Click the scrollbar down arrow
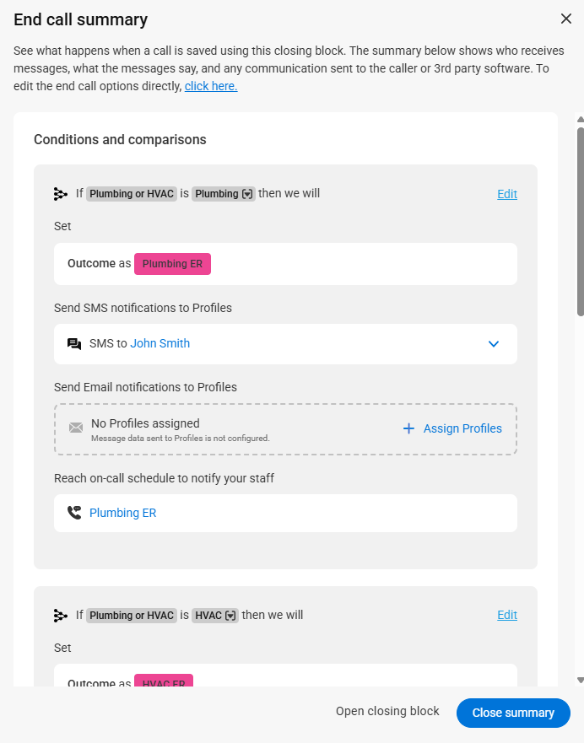 pos(580,680)
